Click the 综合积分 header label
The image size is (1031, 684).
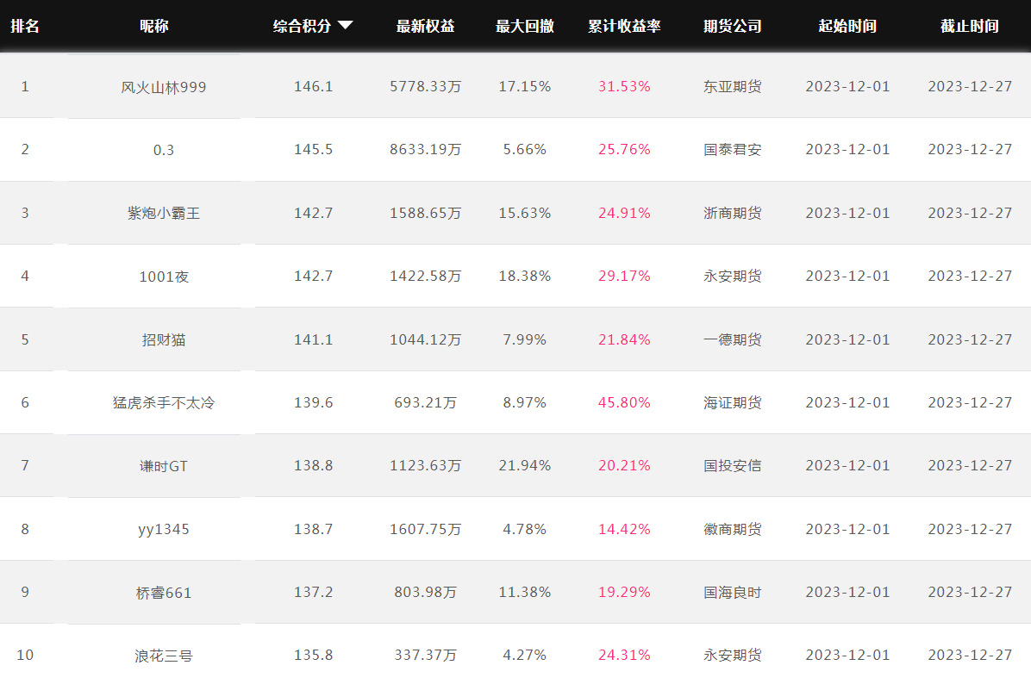302,27
